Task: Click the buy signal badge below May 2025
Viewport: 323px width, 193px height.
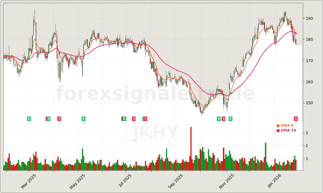Action: (x=83, y=119)
